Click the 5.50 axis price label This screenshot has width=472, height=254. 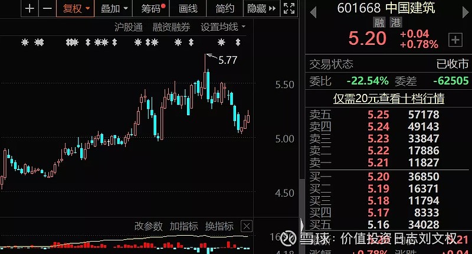(285, 85)
